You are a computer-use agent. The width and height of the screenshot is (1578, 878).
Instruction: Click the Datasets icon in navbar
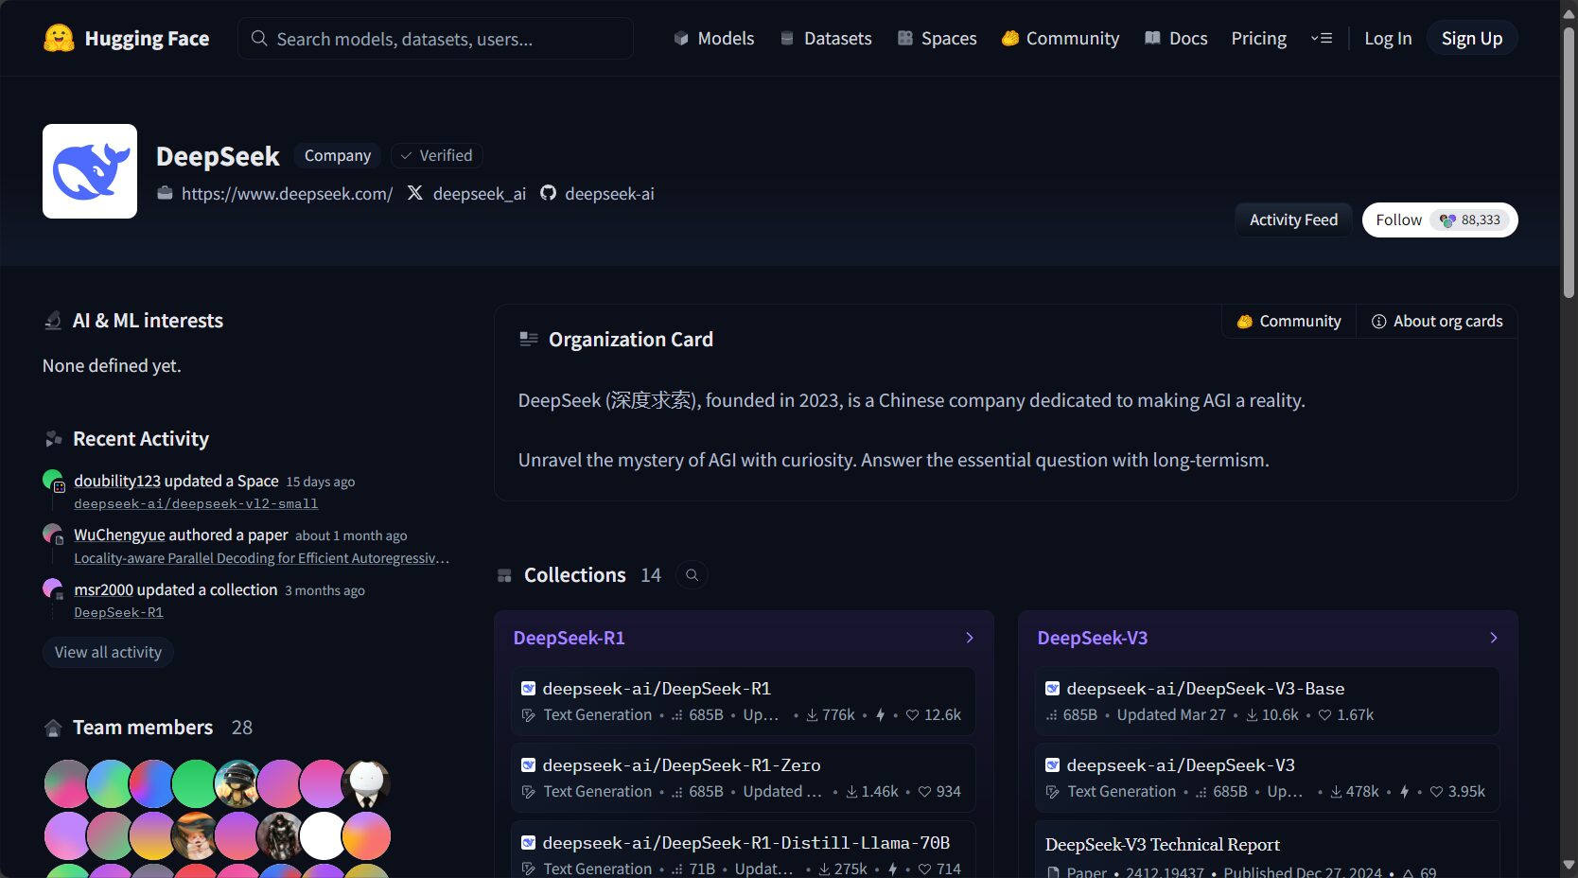[x=787, y=39]
